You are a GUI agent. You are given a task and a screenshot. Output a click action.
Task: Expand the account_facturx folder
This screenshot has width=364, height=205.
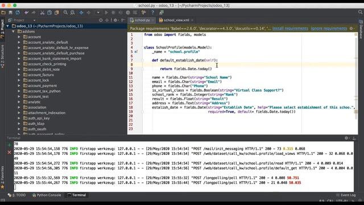[19, 75]
